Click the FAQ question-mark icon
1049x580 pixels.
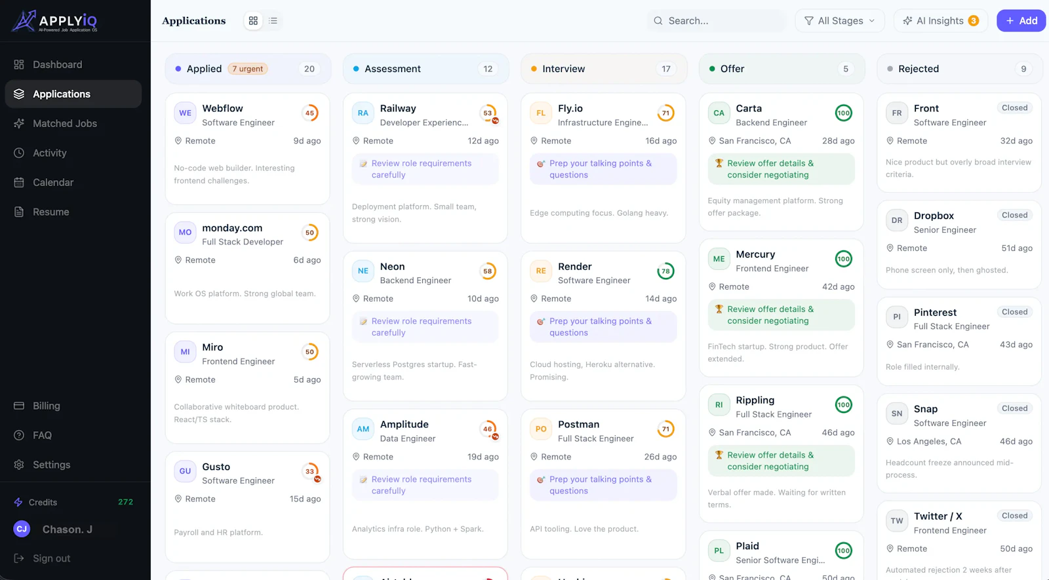(x=19, y=435)
